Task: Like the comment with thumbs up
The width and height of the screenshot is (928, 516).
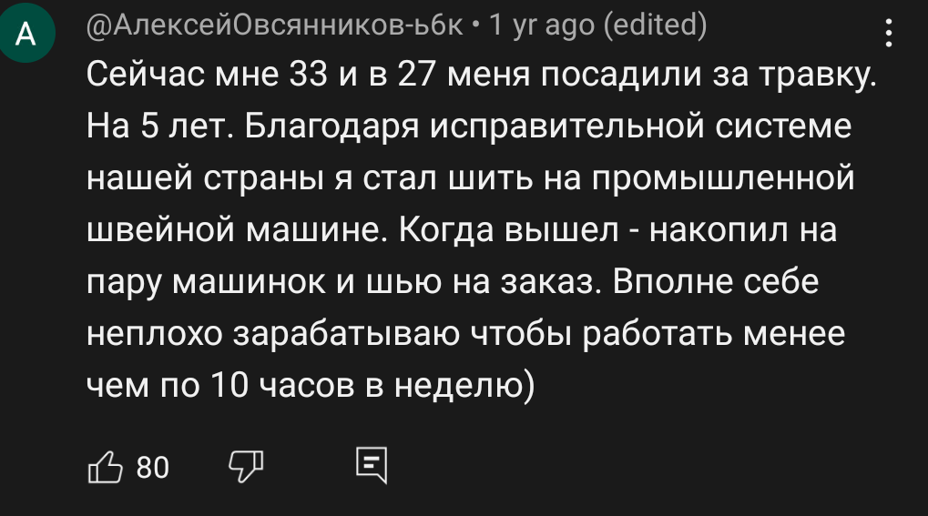Action: (x=105, y=467)
